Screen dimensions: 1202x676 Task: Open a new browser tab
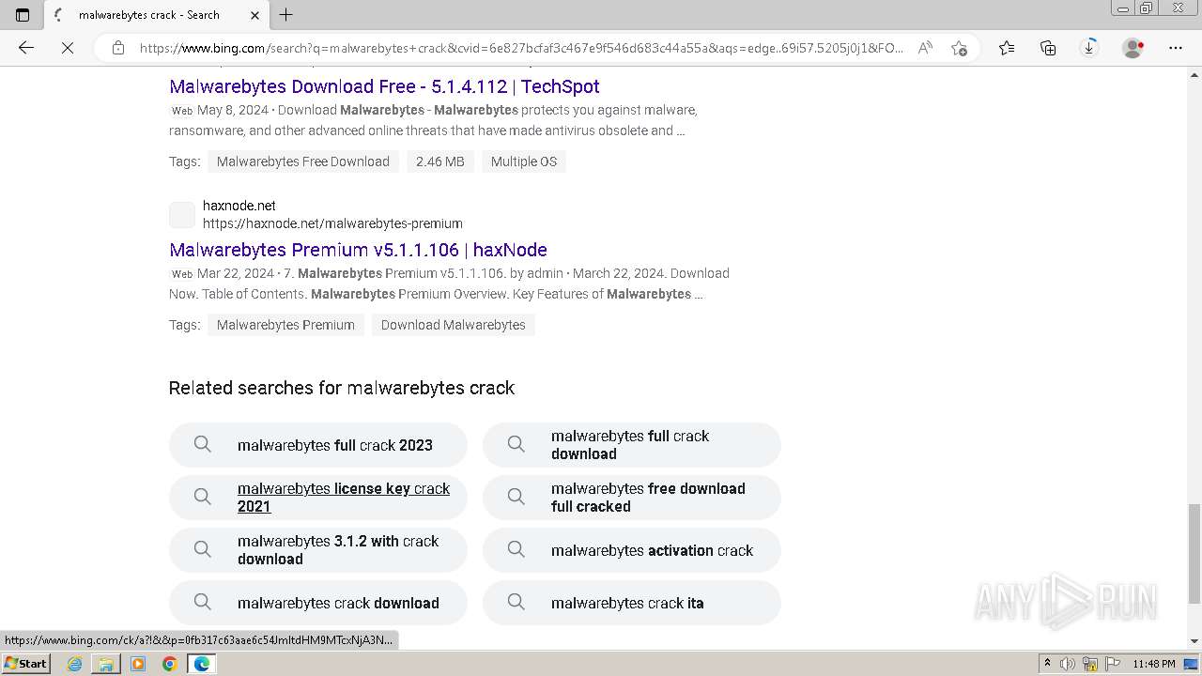pos(286,15)
